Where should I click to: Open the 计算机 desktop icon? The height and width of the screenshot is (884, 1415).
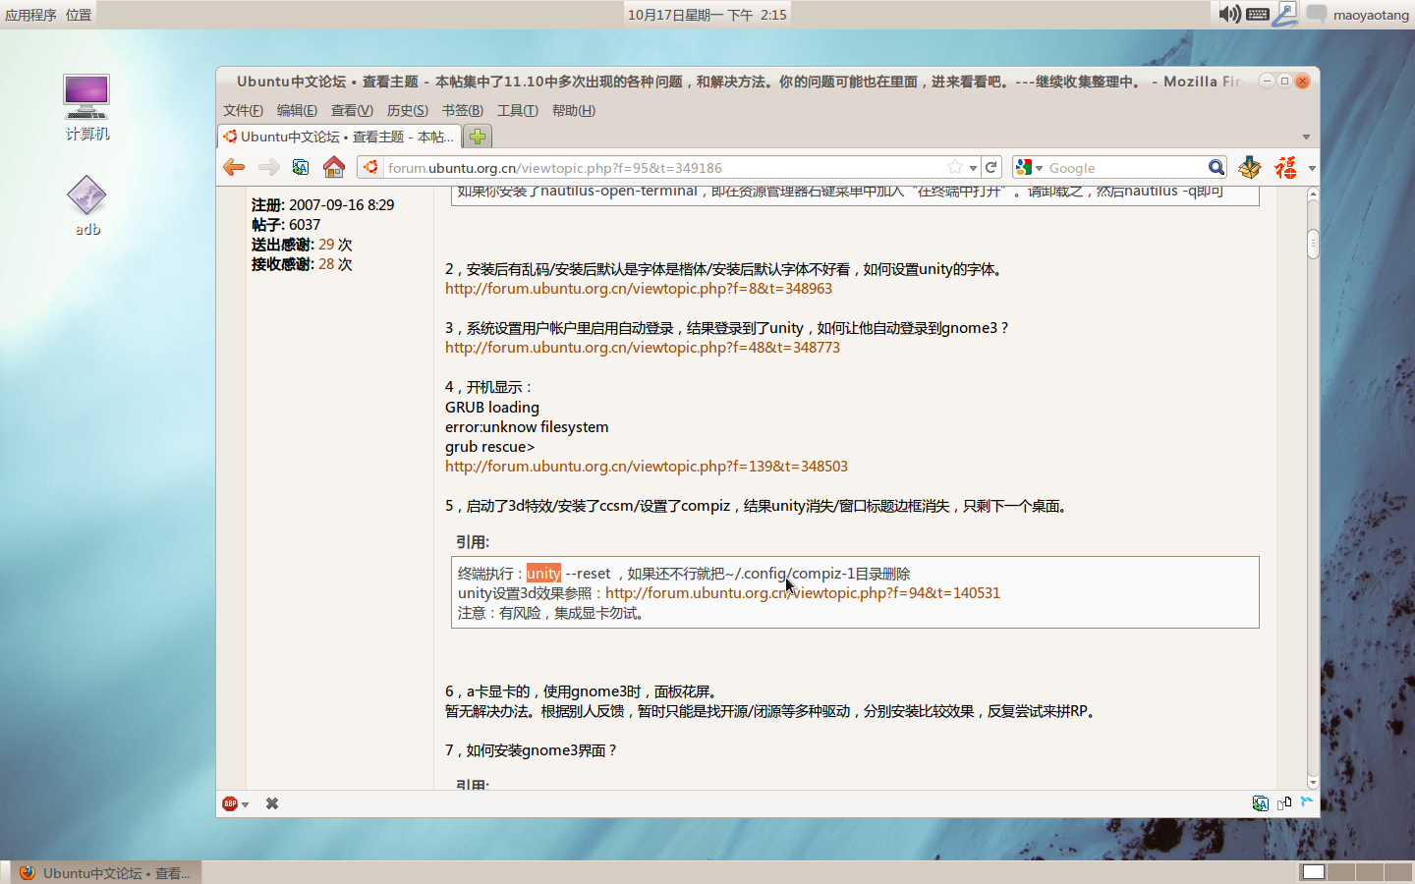(x=86, y=107)
